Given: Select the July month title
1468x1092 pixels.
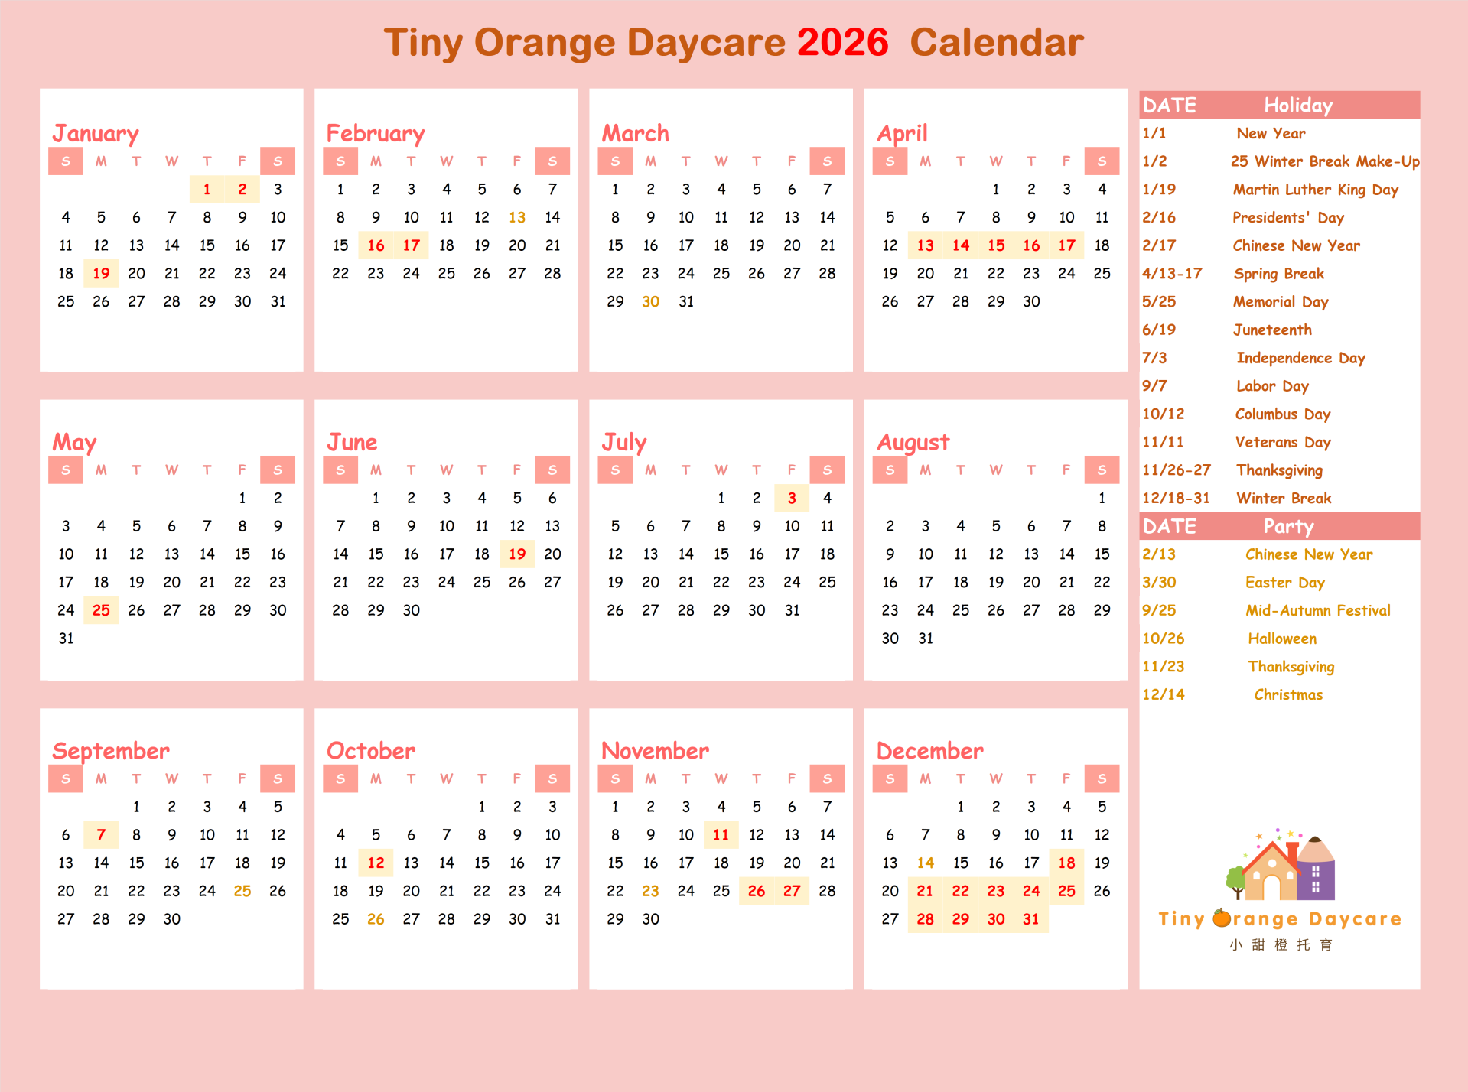Looking at the screenshot, I should (x=623, y=442).
